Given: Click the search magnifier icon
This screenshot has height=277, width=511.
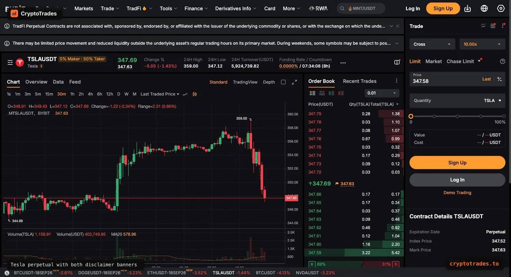Looking at the screenshot, I should click(342, 9).
